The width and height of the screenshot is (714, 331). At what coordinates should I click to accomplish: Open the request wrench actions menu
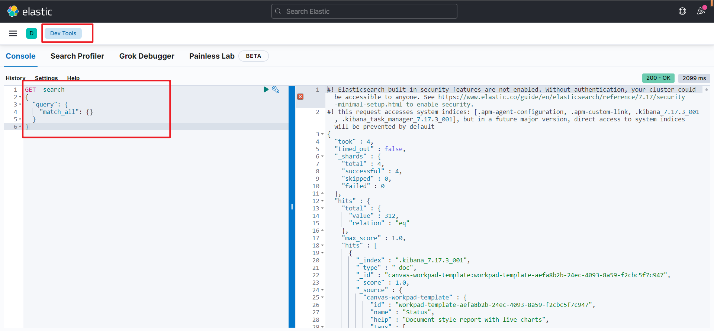click(x=276, y=89)
